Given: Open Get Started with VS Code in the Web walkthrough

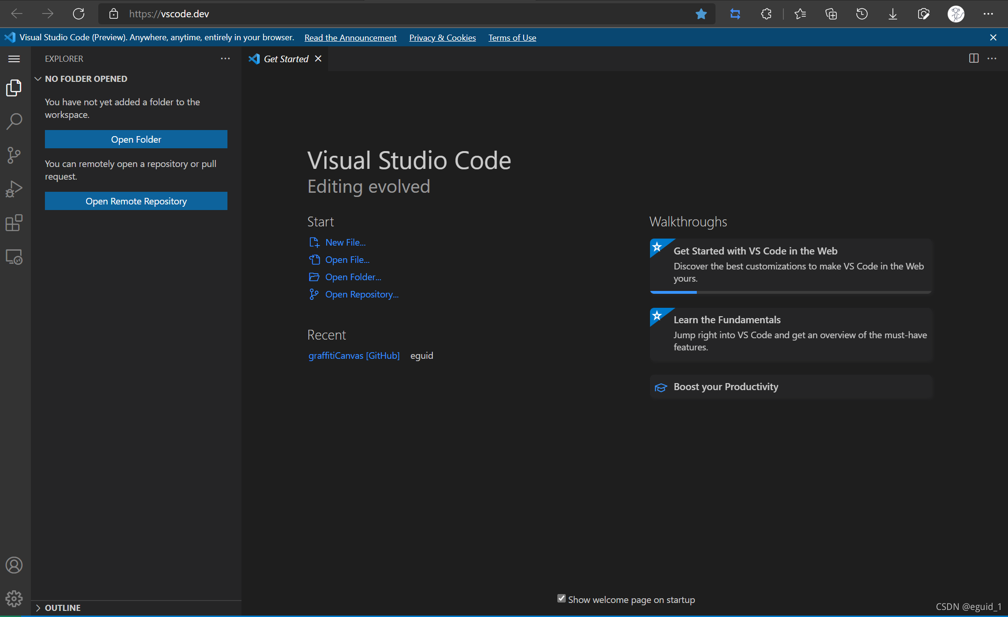Looking at the screenshot, I should [791, 265].
